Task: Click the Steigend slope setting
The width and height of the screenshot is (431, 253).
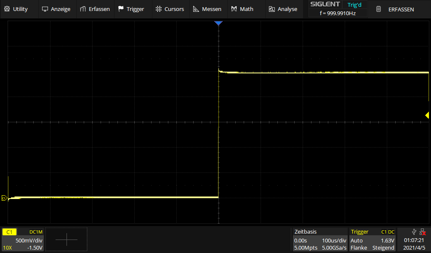Action: [x=383, y=248]
